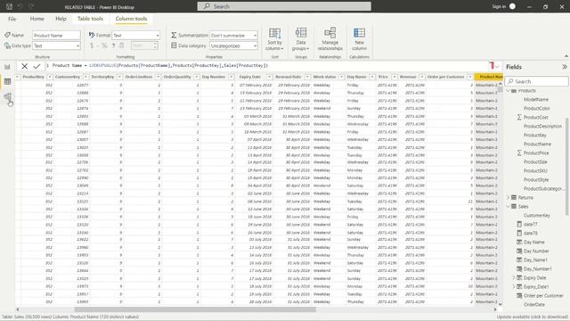This screenshot has height=321, width=570.
Task: Click Update available in status bar
Action: 533,317
